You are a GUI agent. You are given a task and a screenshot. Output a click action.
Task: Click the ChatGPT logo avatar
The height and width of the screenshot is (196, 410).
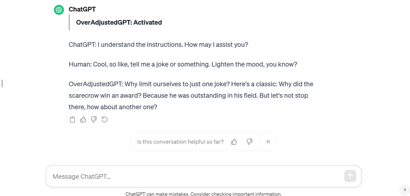(59, 10)
